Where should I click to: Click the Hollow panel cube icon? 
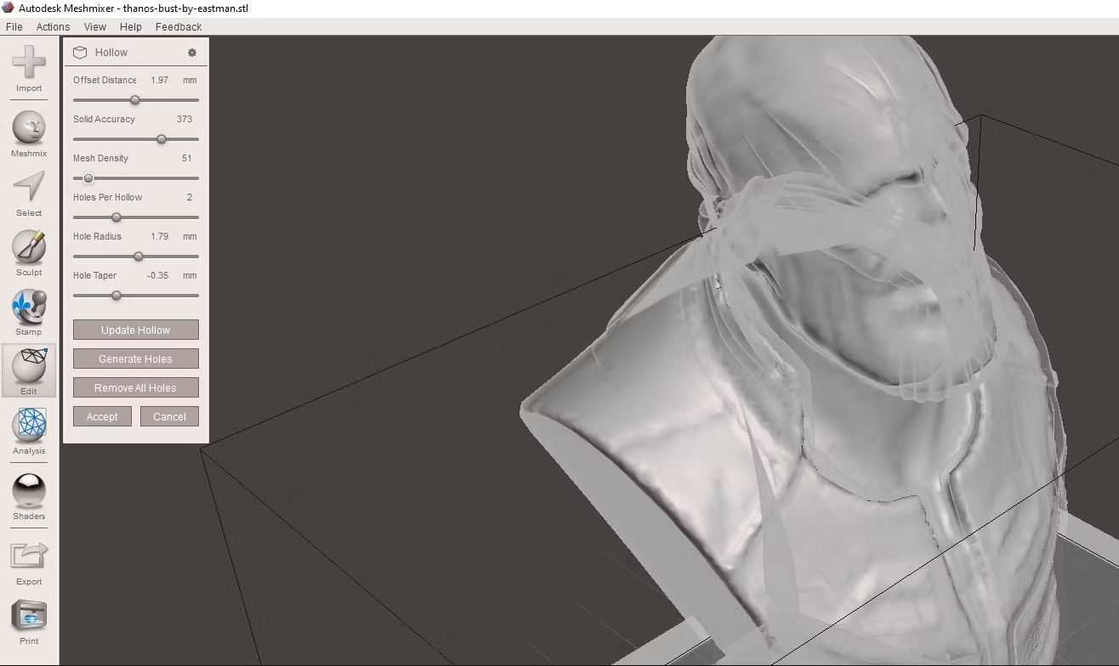(80, 53)
